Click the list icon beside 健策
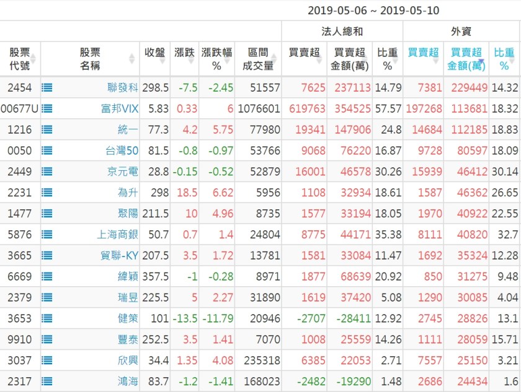 47,319
